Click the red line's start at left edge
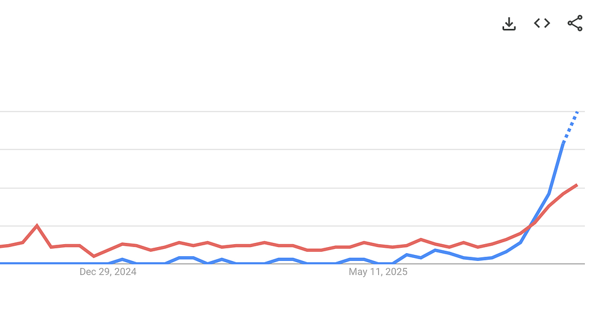This screenshot has height=317, width=603. (2, 246)
